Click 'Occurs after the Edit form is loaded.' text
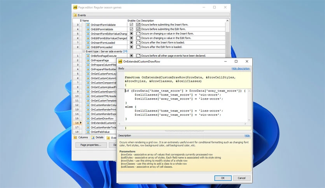Viewport: 325px width, 188px height. click(x=162, y=47)
